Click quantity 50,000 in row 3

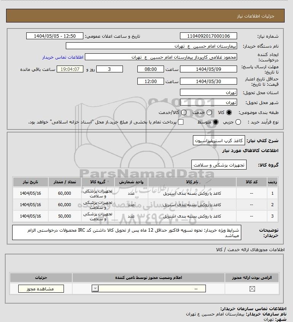(x=65, y=216)
